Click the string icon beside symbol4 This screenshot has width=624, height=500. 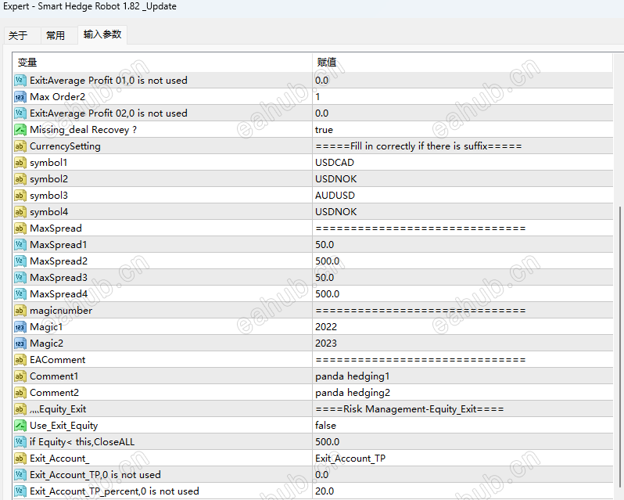click(x=20, y=212)
